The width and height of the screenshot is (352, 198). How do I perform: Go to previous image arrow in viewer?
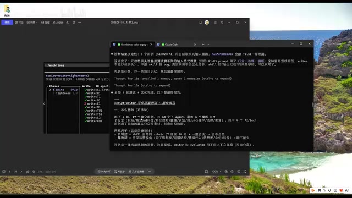coord(9,171)
